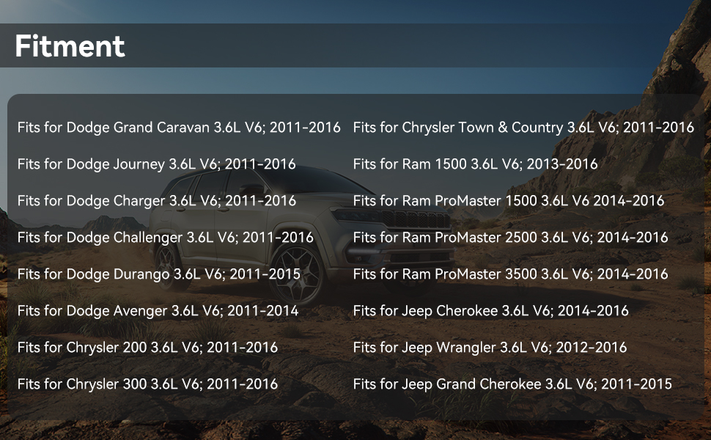Click the Jeep Cherokee 2014-2016 entry
Image resolution: width=711 pixels, height=440 pixels.
[x=490, y=311]
